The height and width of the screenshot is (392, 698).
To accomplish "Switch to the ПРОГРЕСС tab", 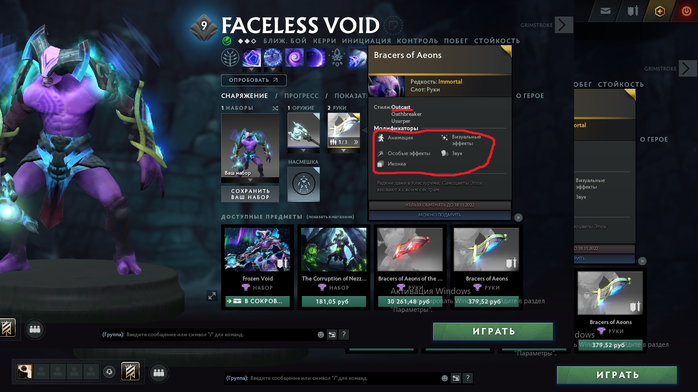I will click(x=301, y=96).
